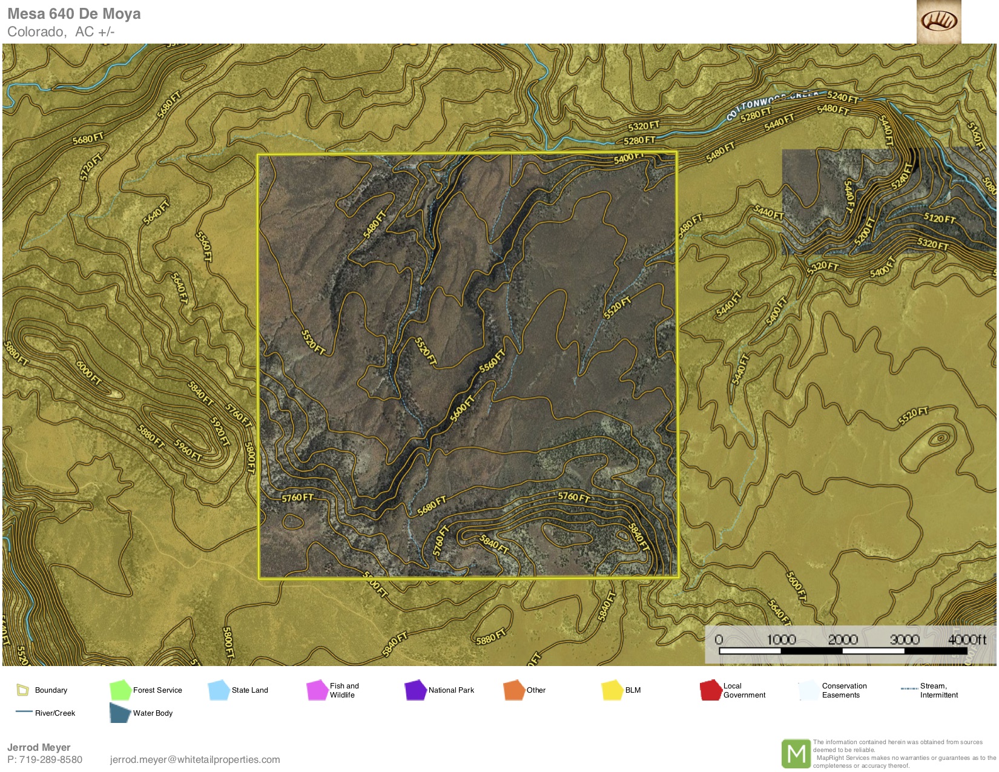Select the orange Other legend icon
Image resolution: width=999 pixels, height=772 pixels.
click(513, 690)
